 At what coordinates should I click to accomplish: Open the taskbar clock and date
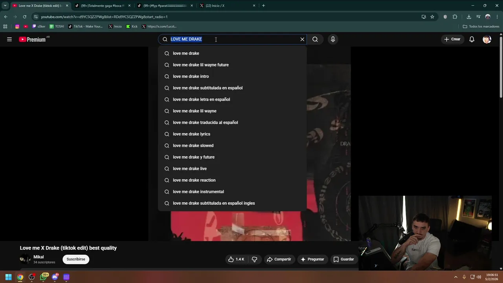492,277
